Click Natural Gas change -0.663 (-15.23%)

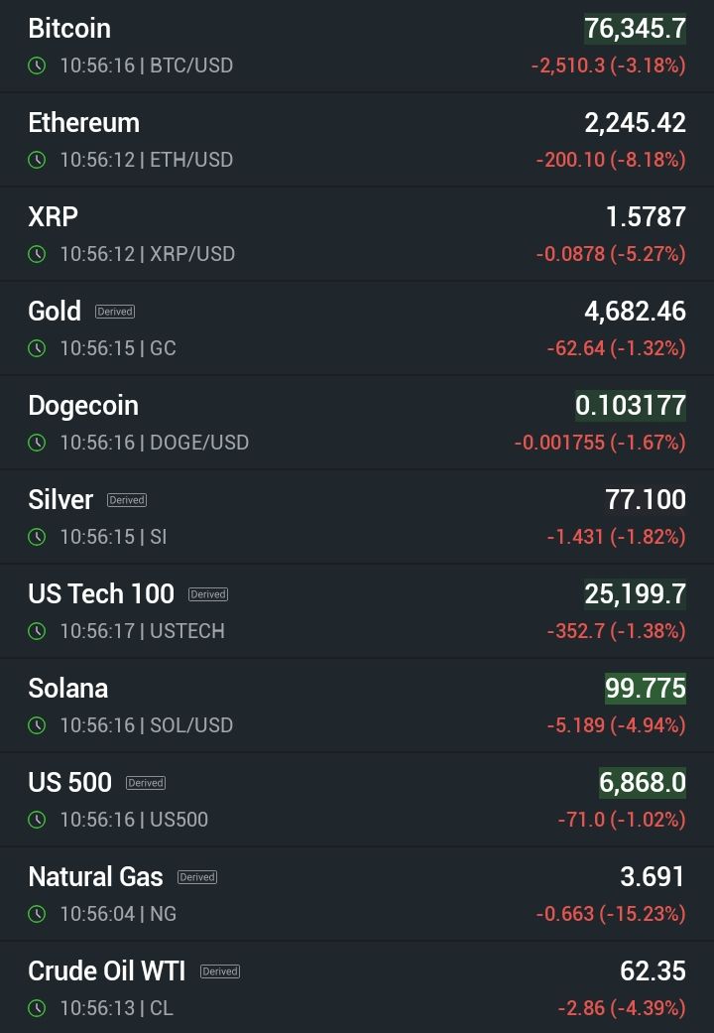pyautogui.click(x=611, y=914)
